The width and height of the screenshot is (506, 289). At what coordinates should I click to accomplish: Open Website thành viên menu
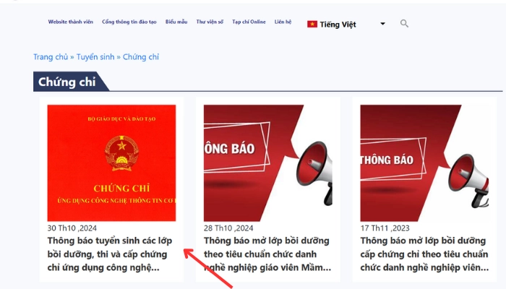[x=71, y=22]
